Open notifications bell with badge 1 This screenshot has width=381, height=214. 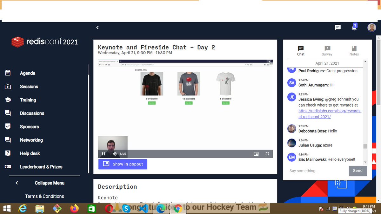point(354,27)
